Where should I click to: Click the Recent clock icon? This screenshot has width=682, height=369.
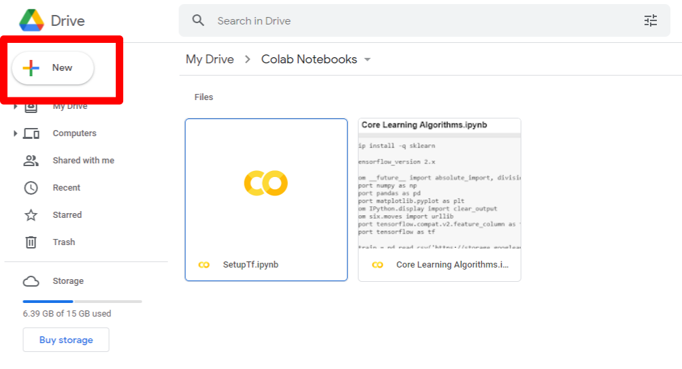tap(31, 188)
